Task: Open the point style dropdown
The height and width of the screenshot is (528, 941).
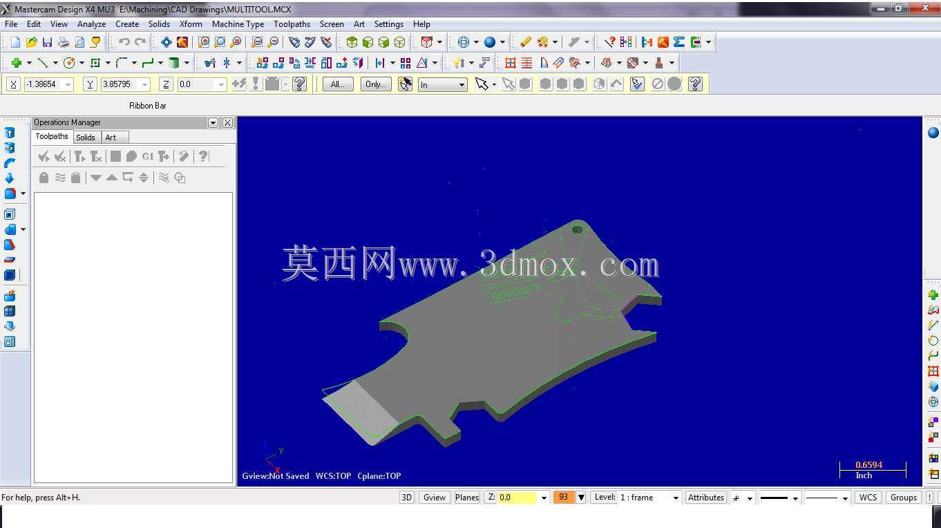Action: 750,498
